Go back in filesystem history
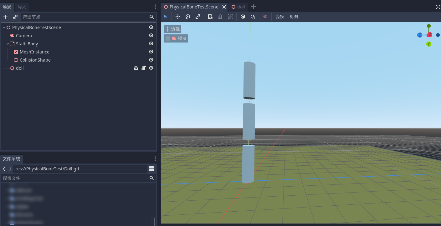 pos(4,169)
